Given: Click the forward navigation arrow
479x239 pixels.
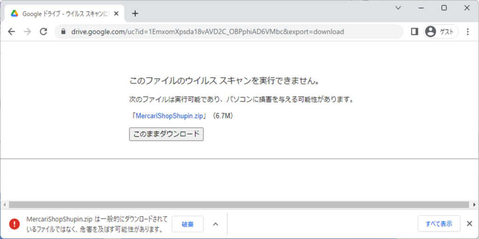Looking at the screenshot, I should [x=28, y=32].
